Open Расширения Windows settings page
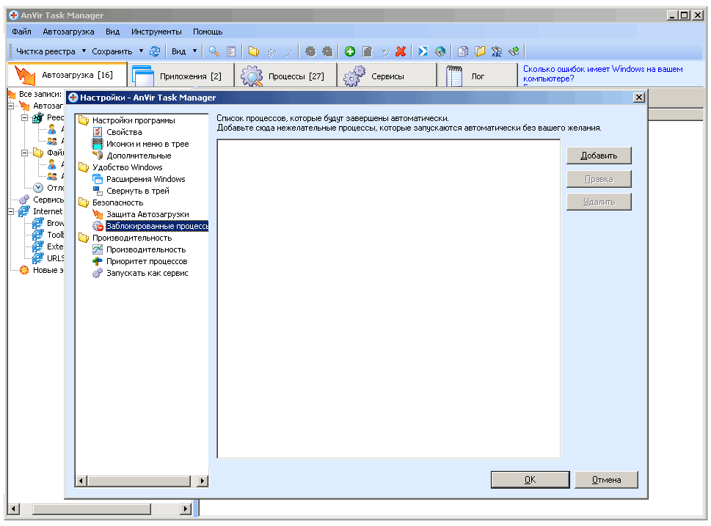Viewport: 711px width, 526px height. click(145, 179)
